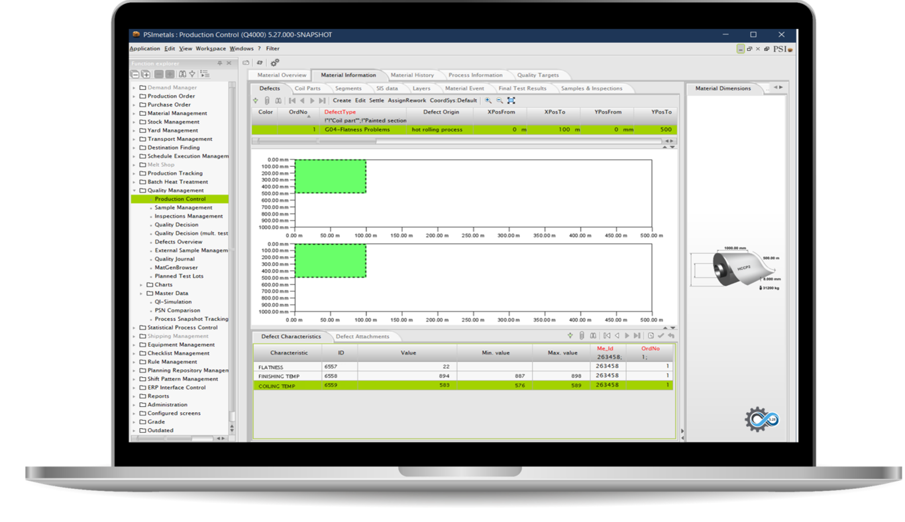Viewport: 905px width, 522px height.
Task: Click the cascade windows icon beside PSI logo
Action: click(x=767, y=49)
